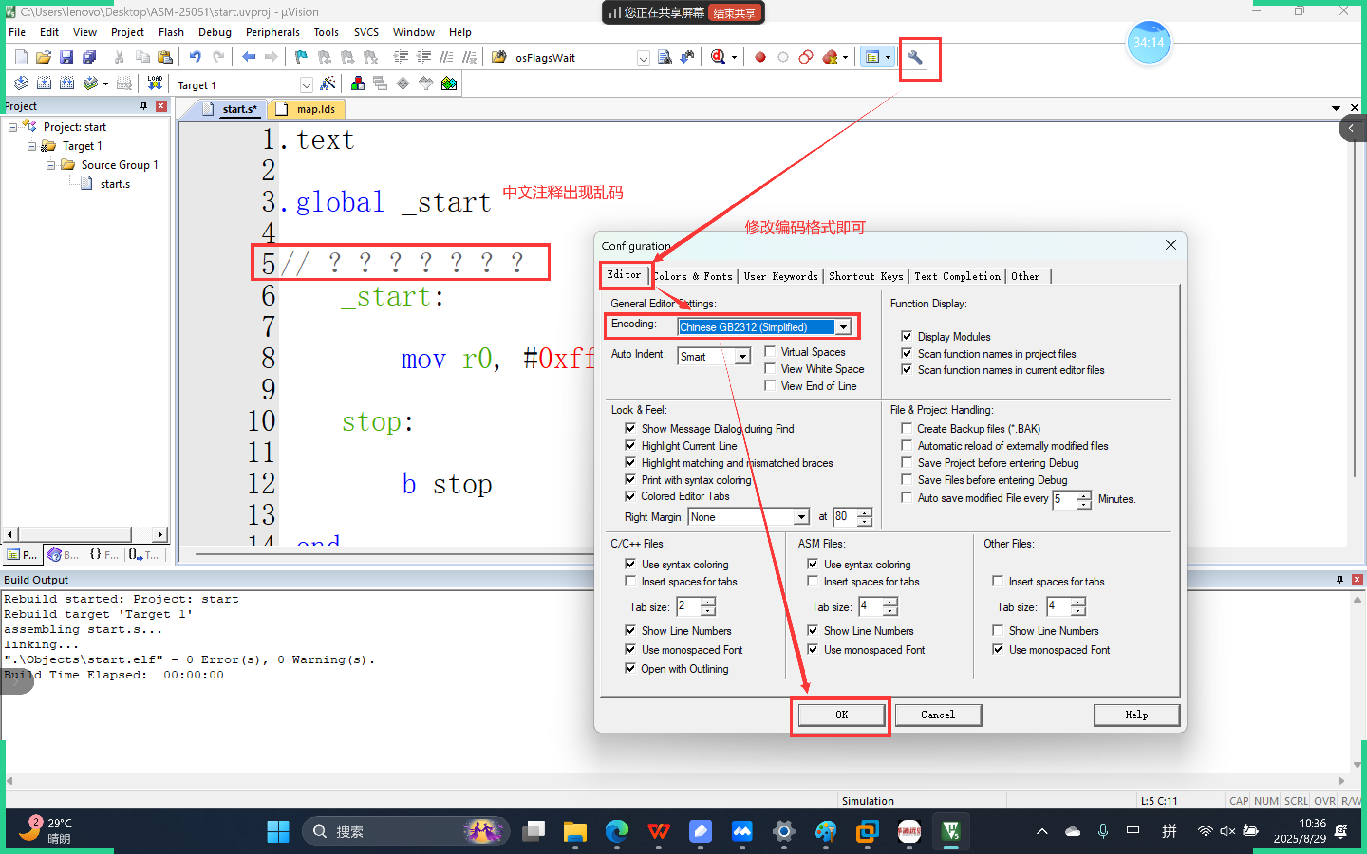Open the Flash menu
Viewport: 1367px width, 854px height.
tap(170, 32)
